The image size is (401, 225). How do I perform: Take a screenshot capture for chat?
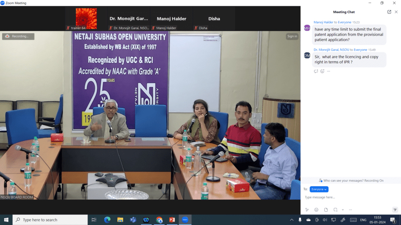pos(335,210)
